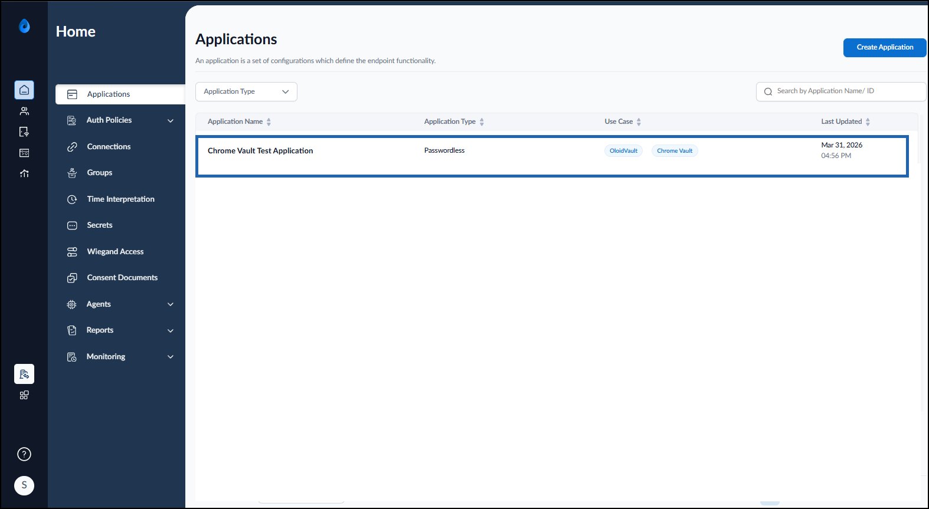The height and width of the screenshot is (509, 929).
Task: Open the device icon in left rail
Action: pyautogui.click(x=24, y=132)
